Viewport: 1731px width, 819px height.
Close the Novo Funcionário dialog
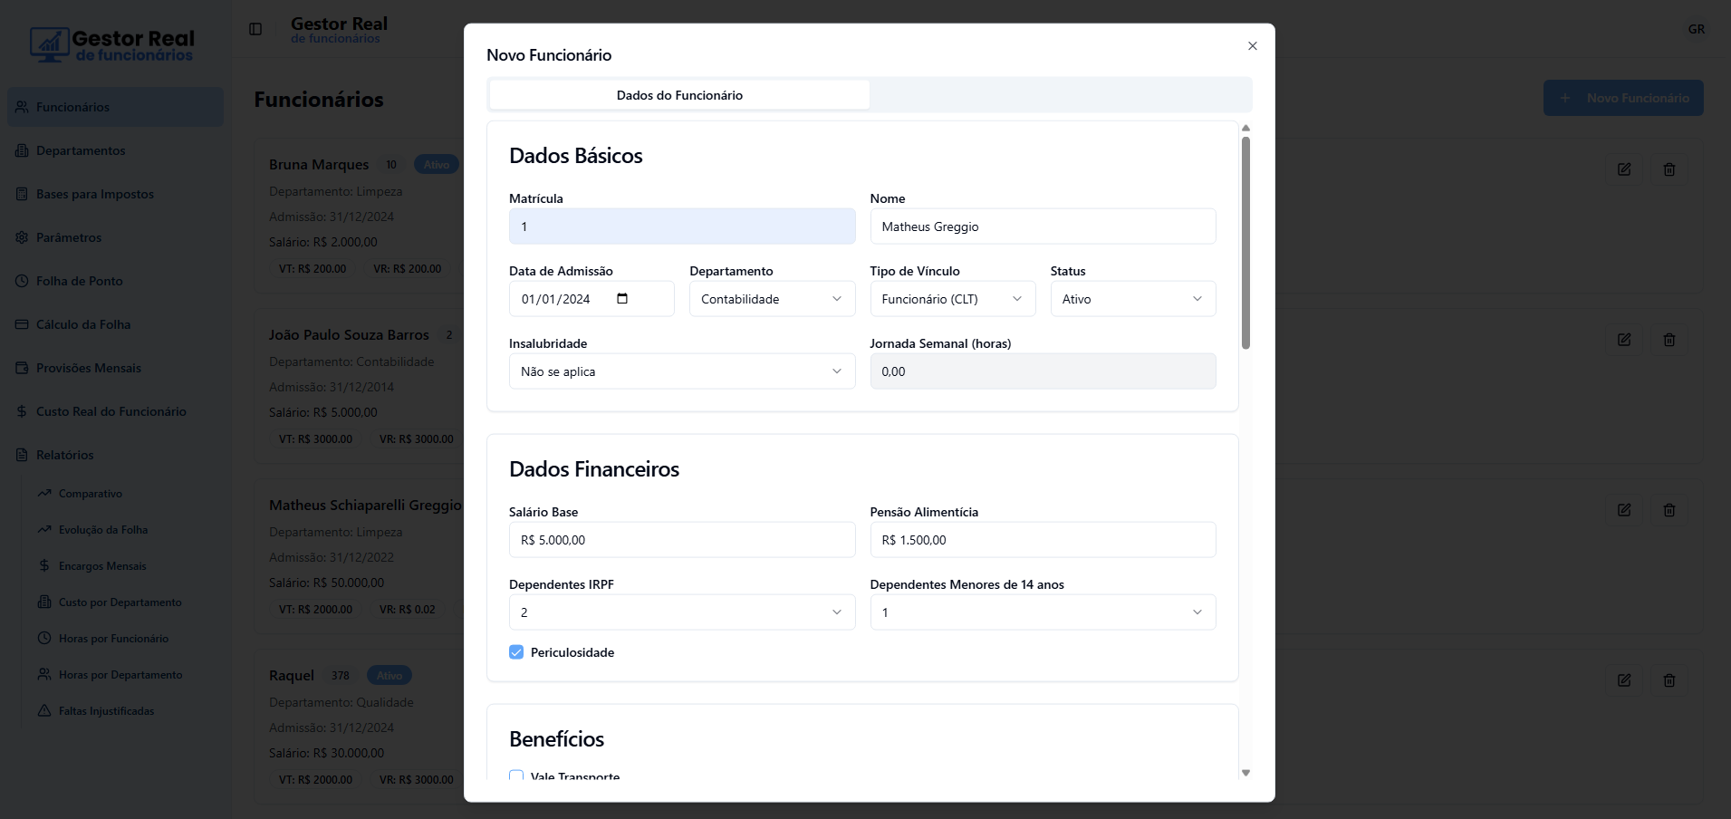(1252, 46)
